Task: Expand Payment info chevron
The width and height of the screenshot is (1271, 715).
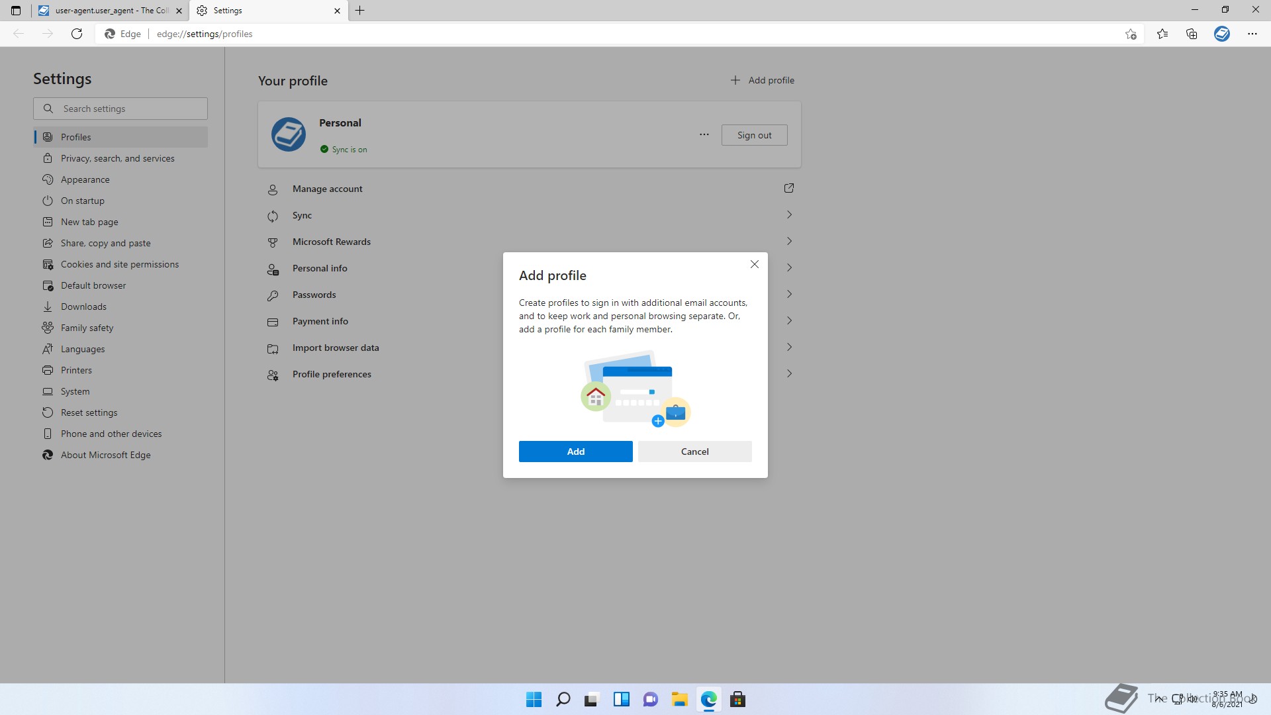Action: point(788,321)
